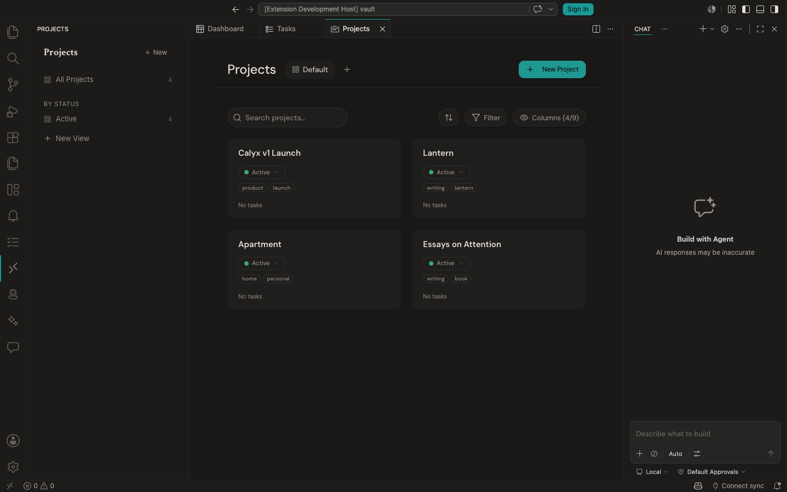Expand new chat dropdown chevron
This screenshot has height=492, width=787.
point(712,29)
